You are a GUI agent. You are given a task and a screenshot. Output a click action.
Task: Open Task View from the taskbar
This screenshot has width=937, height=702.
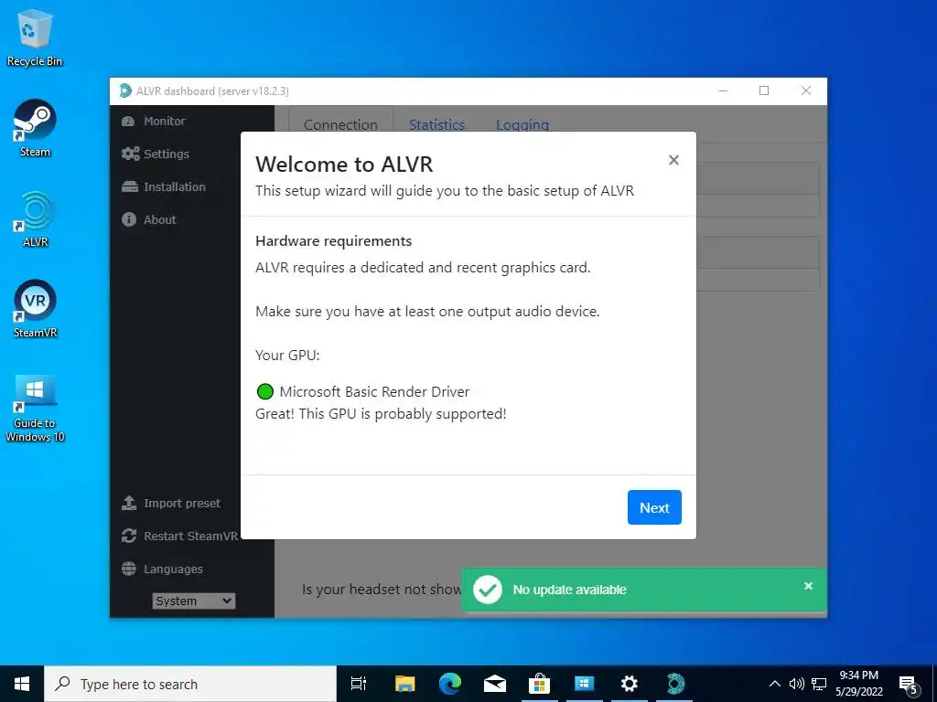pos(359,684)
